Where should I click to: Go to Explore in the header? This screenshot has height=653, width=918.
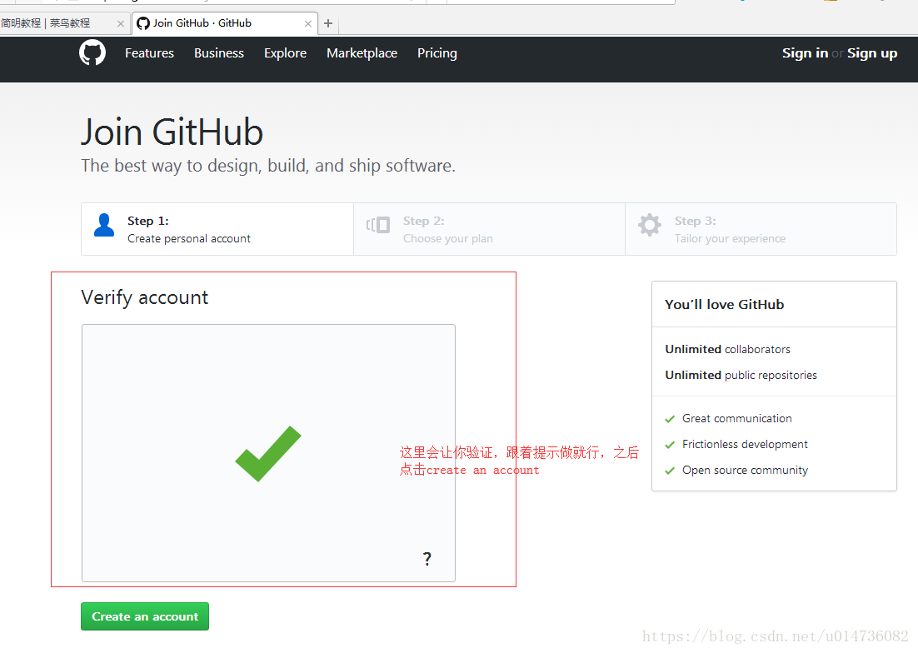click(x=285, y=53)
